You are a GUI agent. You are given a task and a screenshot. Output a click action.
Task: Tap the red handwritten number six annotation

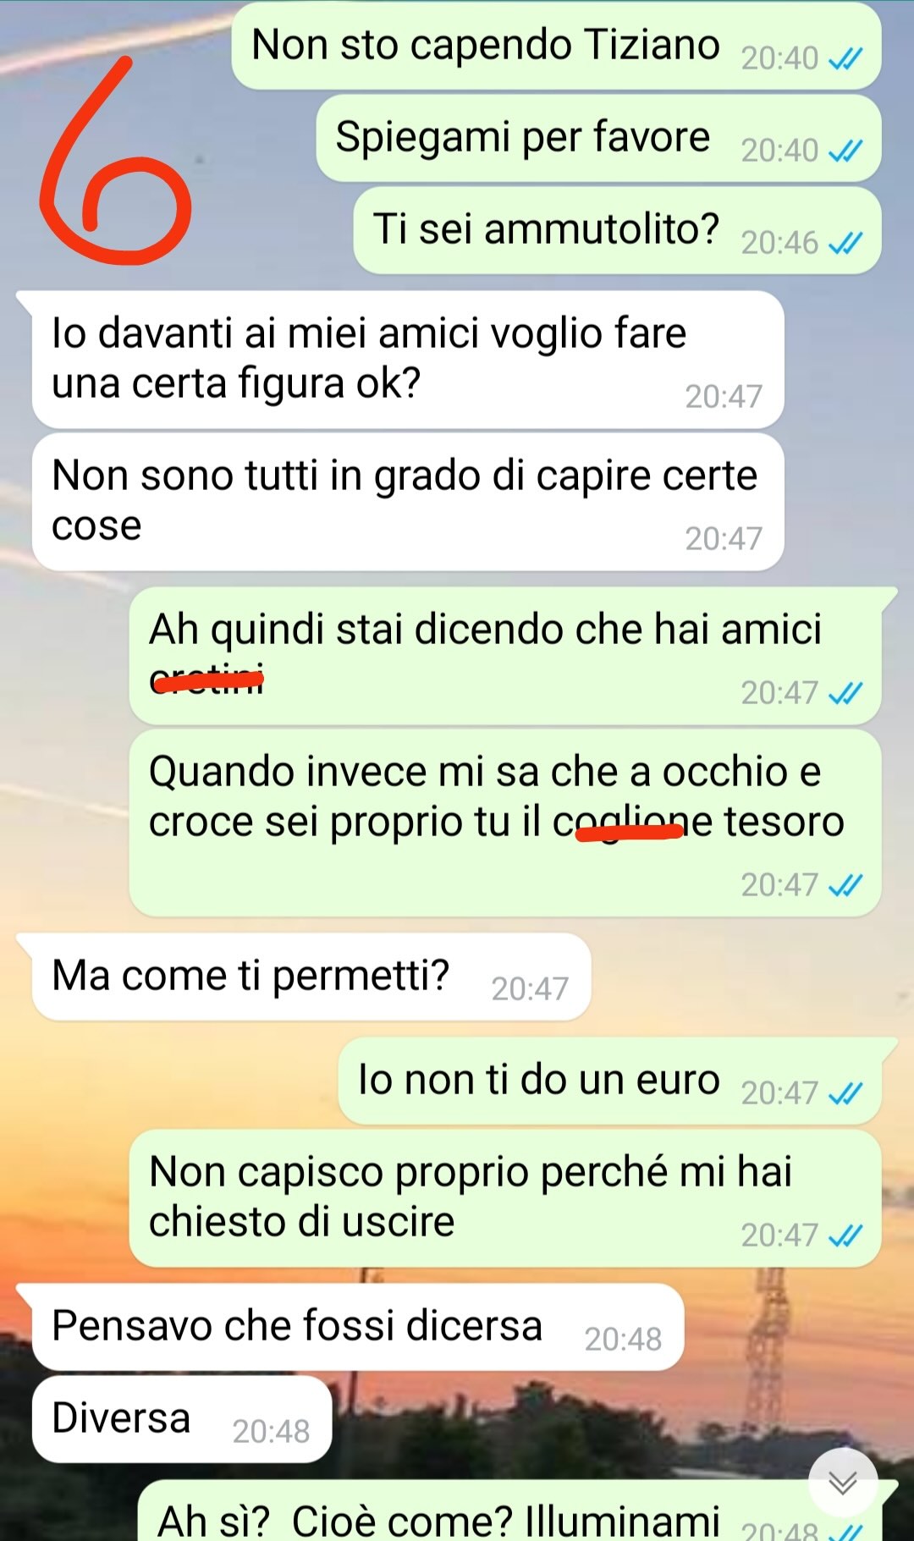tap(114, 161)
